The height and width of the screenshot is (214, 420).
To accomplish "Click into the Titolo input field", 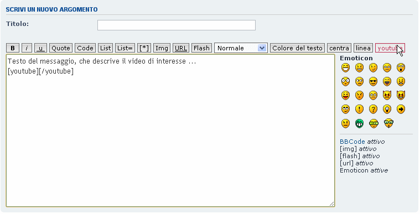I will [x=177, y=25].
